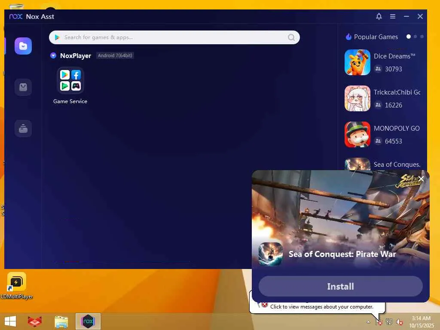
Task: Open the toolbox sidebar icon
Action: [23, 128]
